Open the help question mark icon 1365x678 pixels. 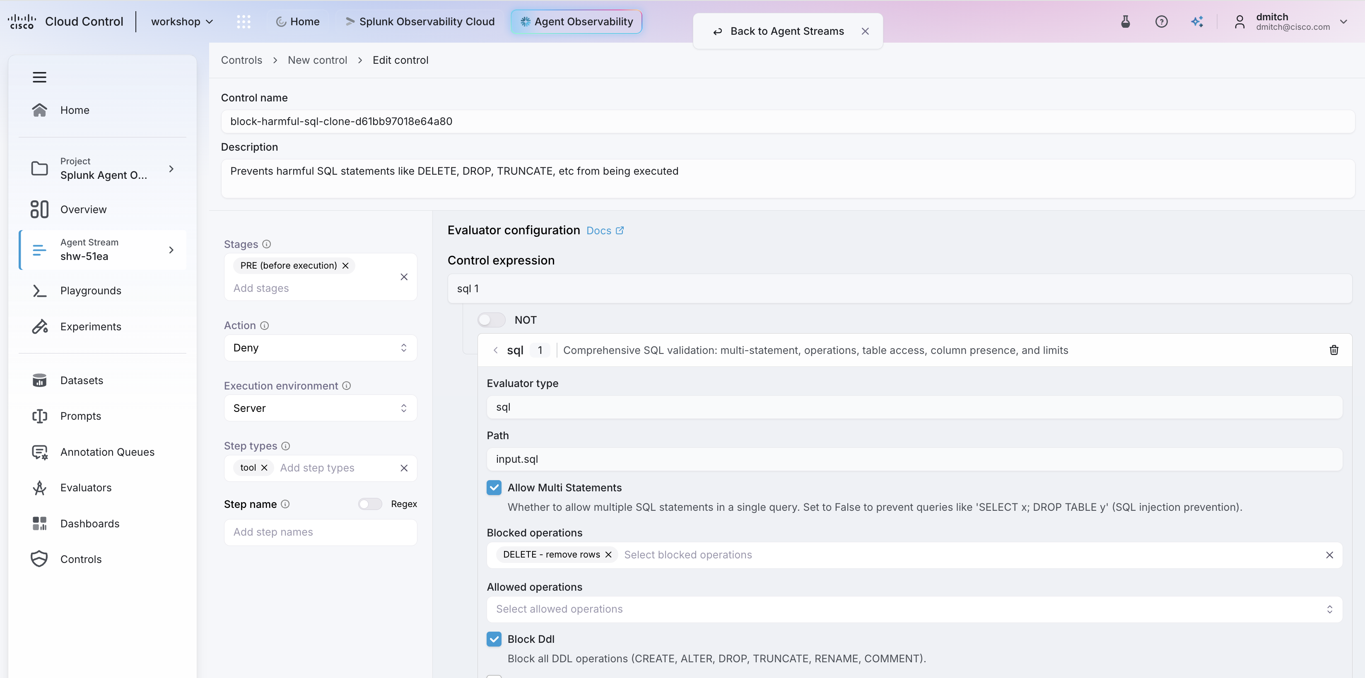click(1161, 22)
